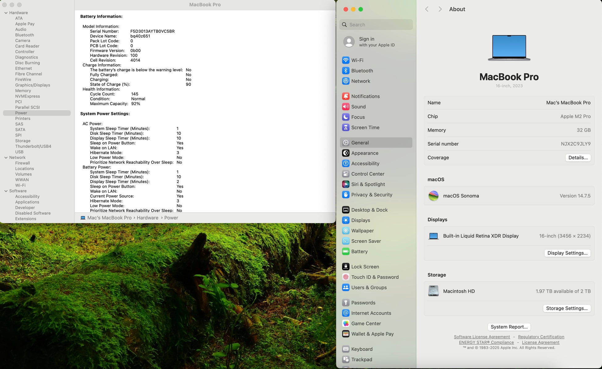Go back with the left chevron
The image size is (602, 369).
pyautogui.click(x=427, y=9)
